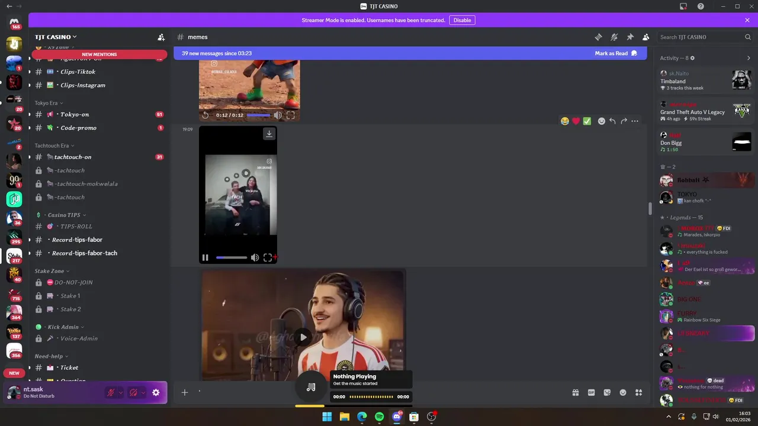758x426 pixels.
Task: Replay the finished 0:12 video
Action: [205, 115]
